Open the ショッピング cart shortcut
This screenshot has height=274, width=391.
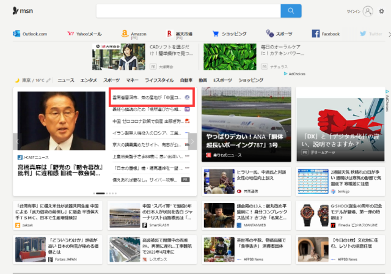(229, 34)
